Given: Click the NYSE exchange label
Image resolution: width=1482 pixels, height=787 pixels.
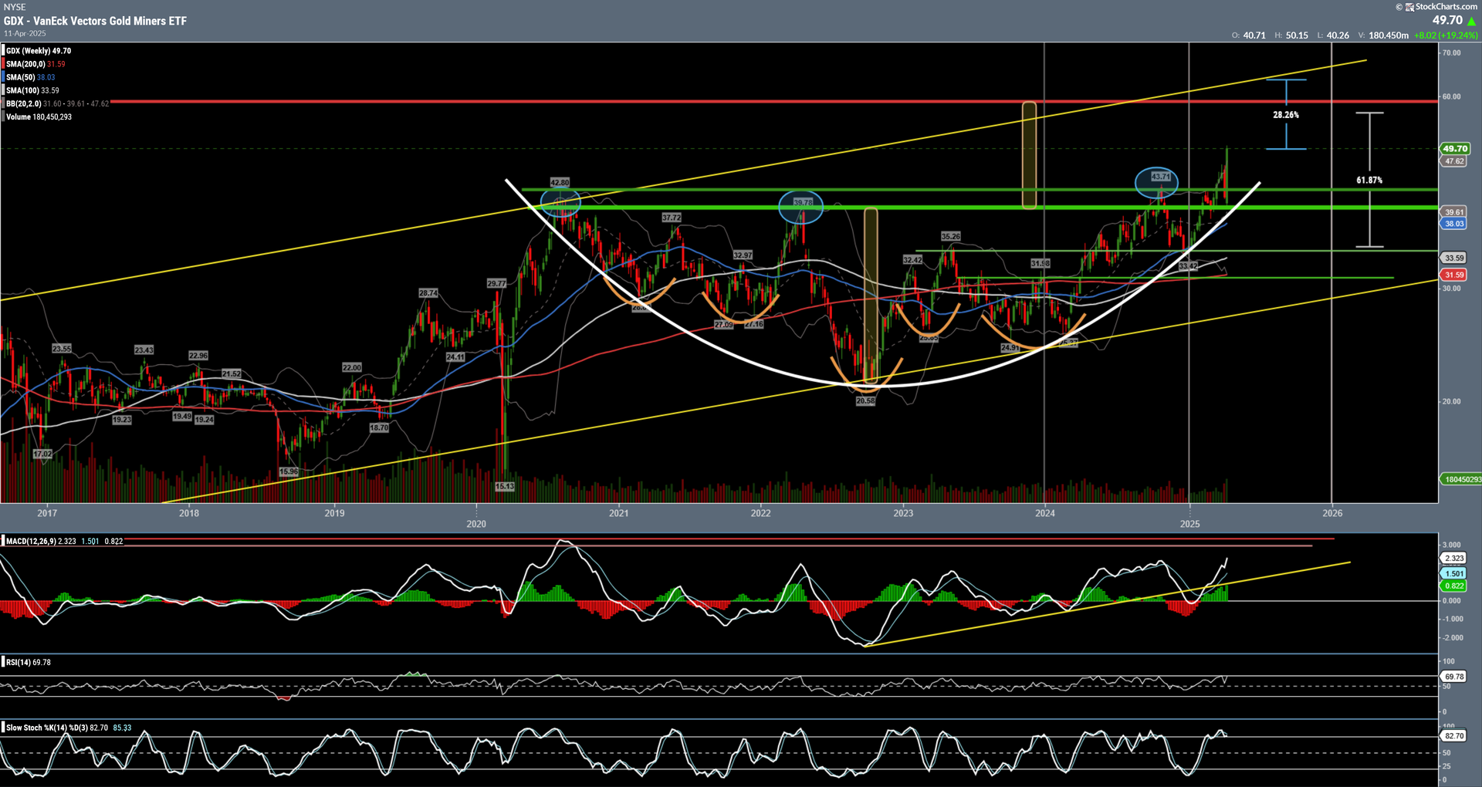Looking at the screenshot, I should (x=15, y=7).
